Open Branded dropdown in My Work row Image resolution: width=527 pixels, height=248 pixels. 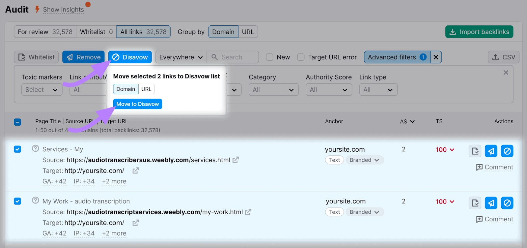[365, 212]
